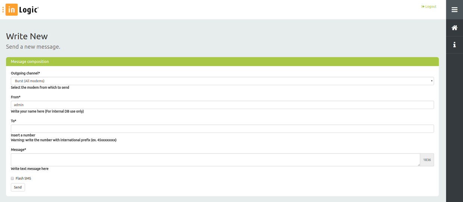Image resolution: width=463 pixels, height=202 pixels.
Task: Go to the Home page icon
Action: pyautogui.click(x=454, y=28)
